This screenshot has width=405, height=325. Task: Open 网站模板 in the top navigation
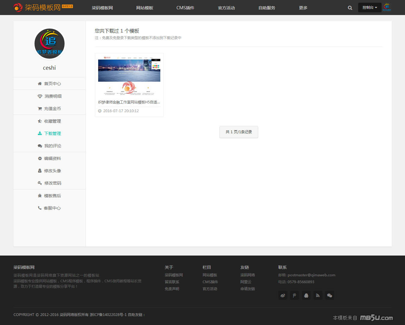(x=145, y=8)
